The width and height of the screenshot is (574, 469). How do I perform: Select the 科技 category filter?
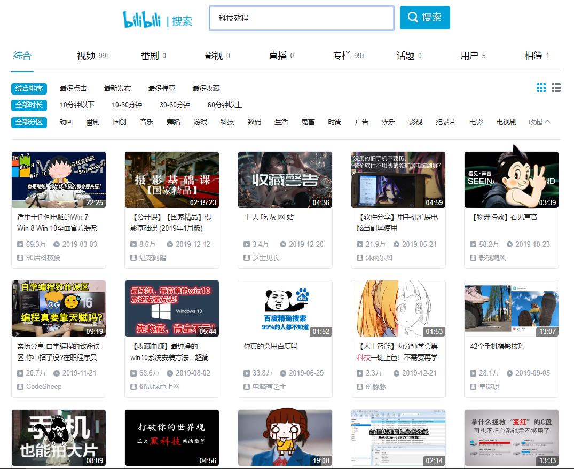227,122
